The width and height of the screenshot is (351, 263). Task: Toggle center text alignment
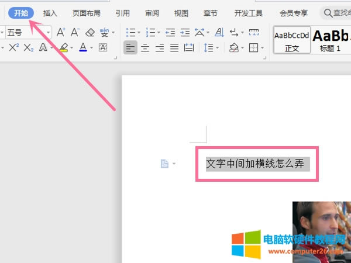pyautogui.click(x=144, y=47)
